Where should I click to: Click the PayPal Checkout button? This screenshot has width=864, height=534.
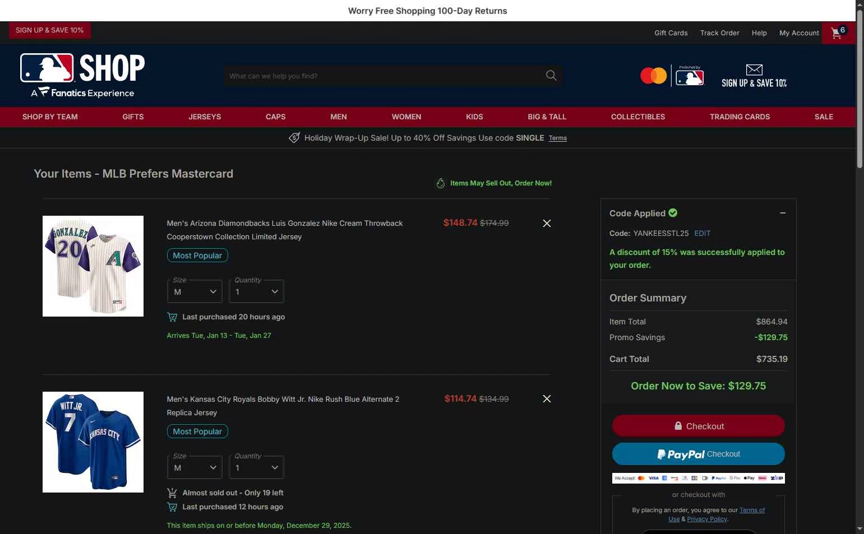pos(698,454)
